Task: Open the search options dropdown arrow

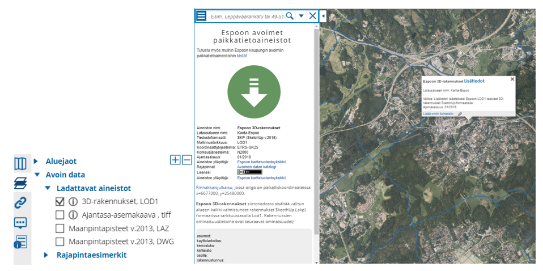Action: click(302, 16)
